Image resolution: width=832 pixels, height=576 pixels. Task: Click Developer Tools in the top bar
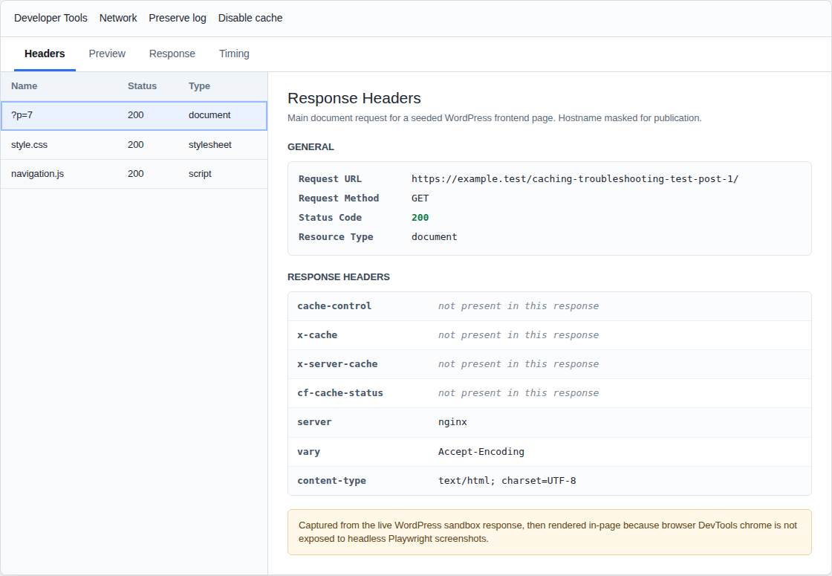[51, 18]
